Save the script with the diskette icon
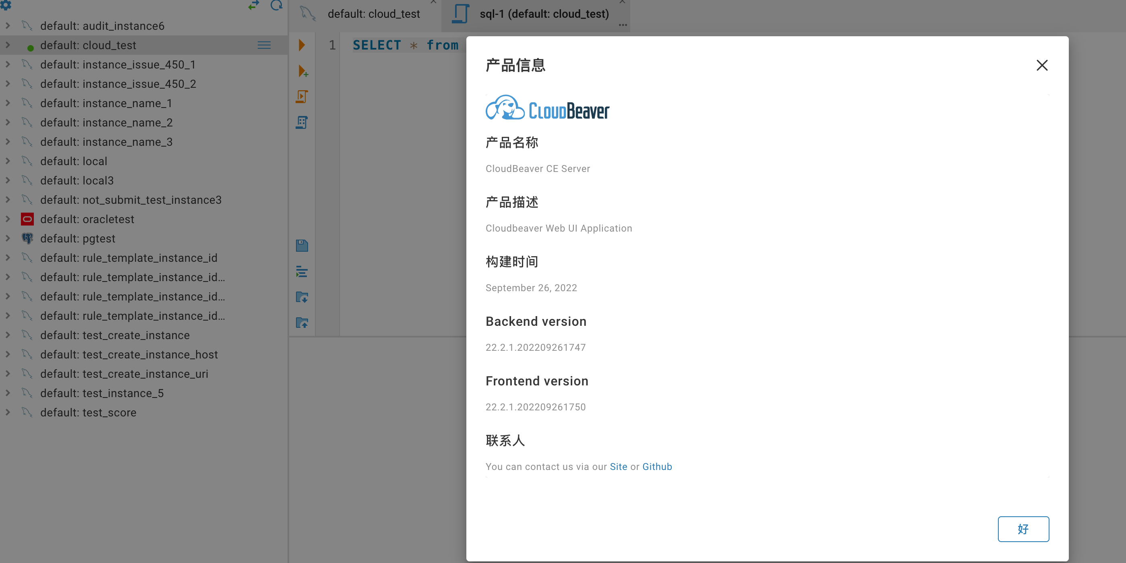This screenshot has width=1126, height=563. tap(302, 246)
